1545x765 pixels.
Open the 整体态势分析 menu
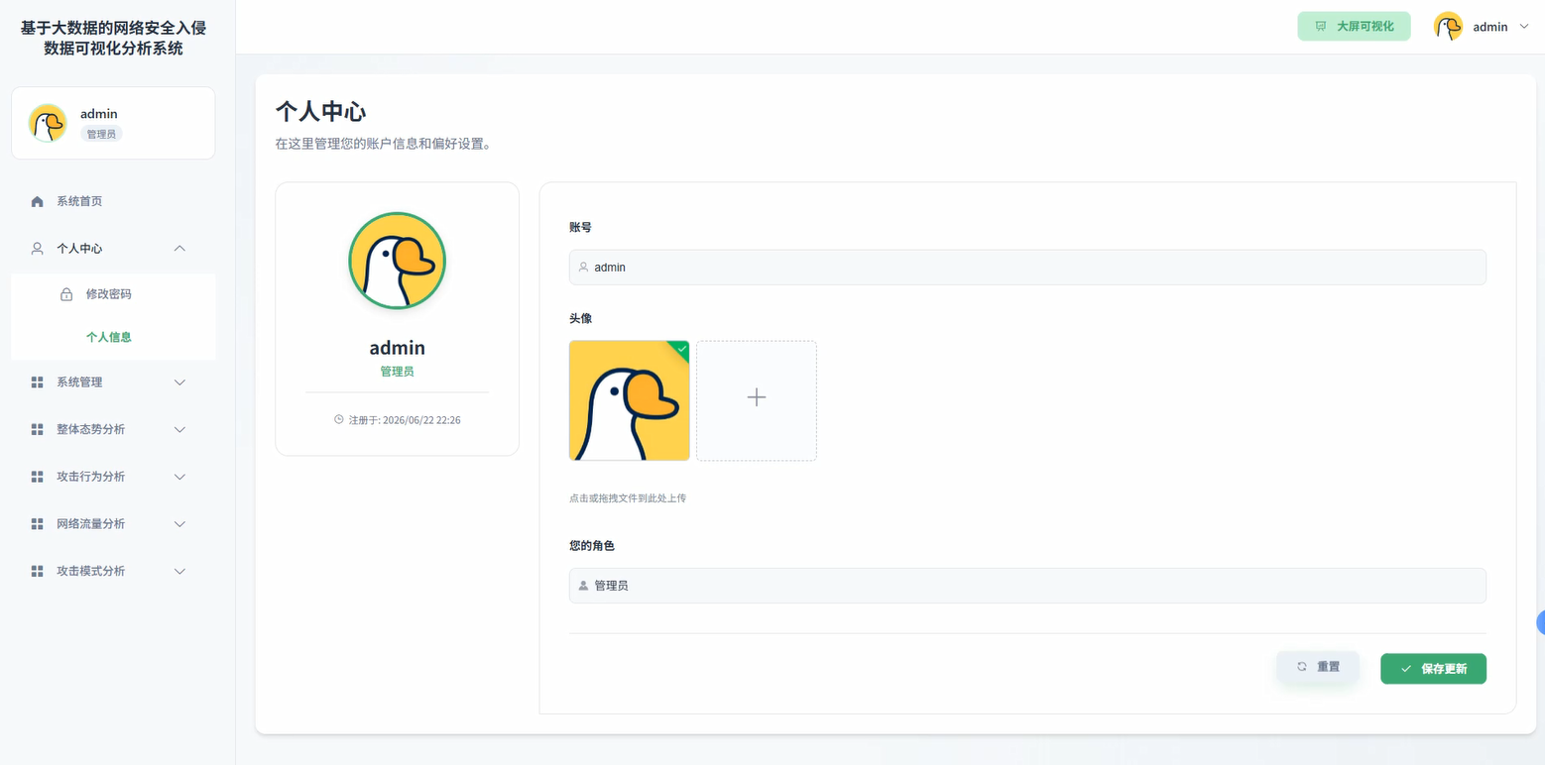[113, 429]
